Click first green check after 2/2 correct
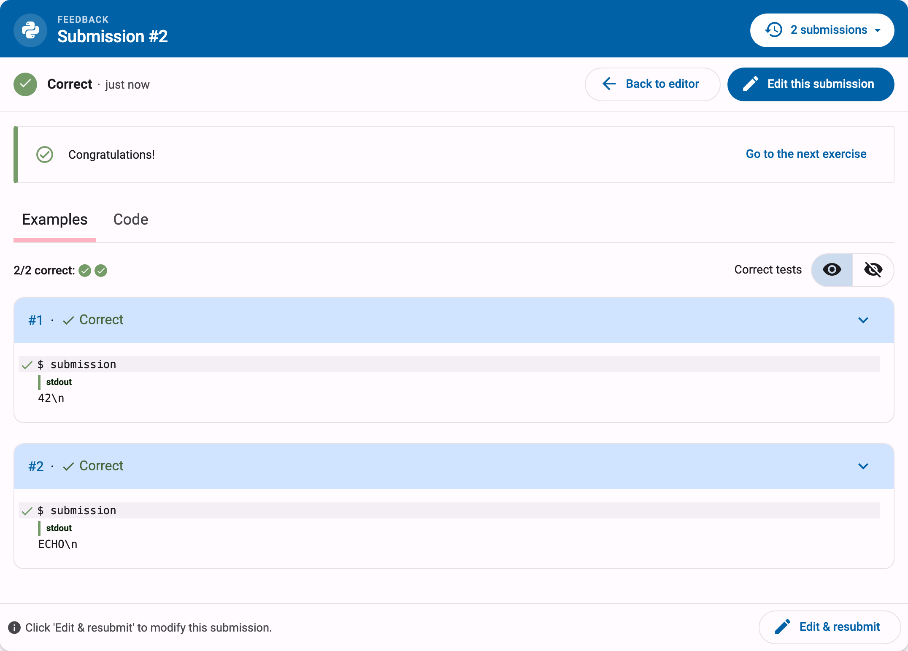This screenshot has width=908, height=651. (85, 270)
